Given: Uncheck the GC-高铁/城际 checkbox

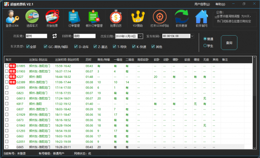Looking at the screenshot, I should (x=45, y=47).
